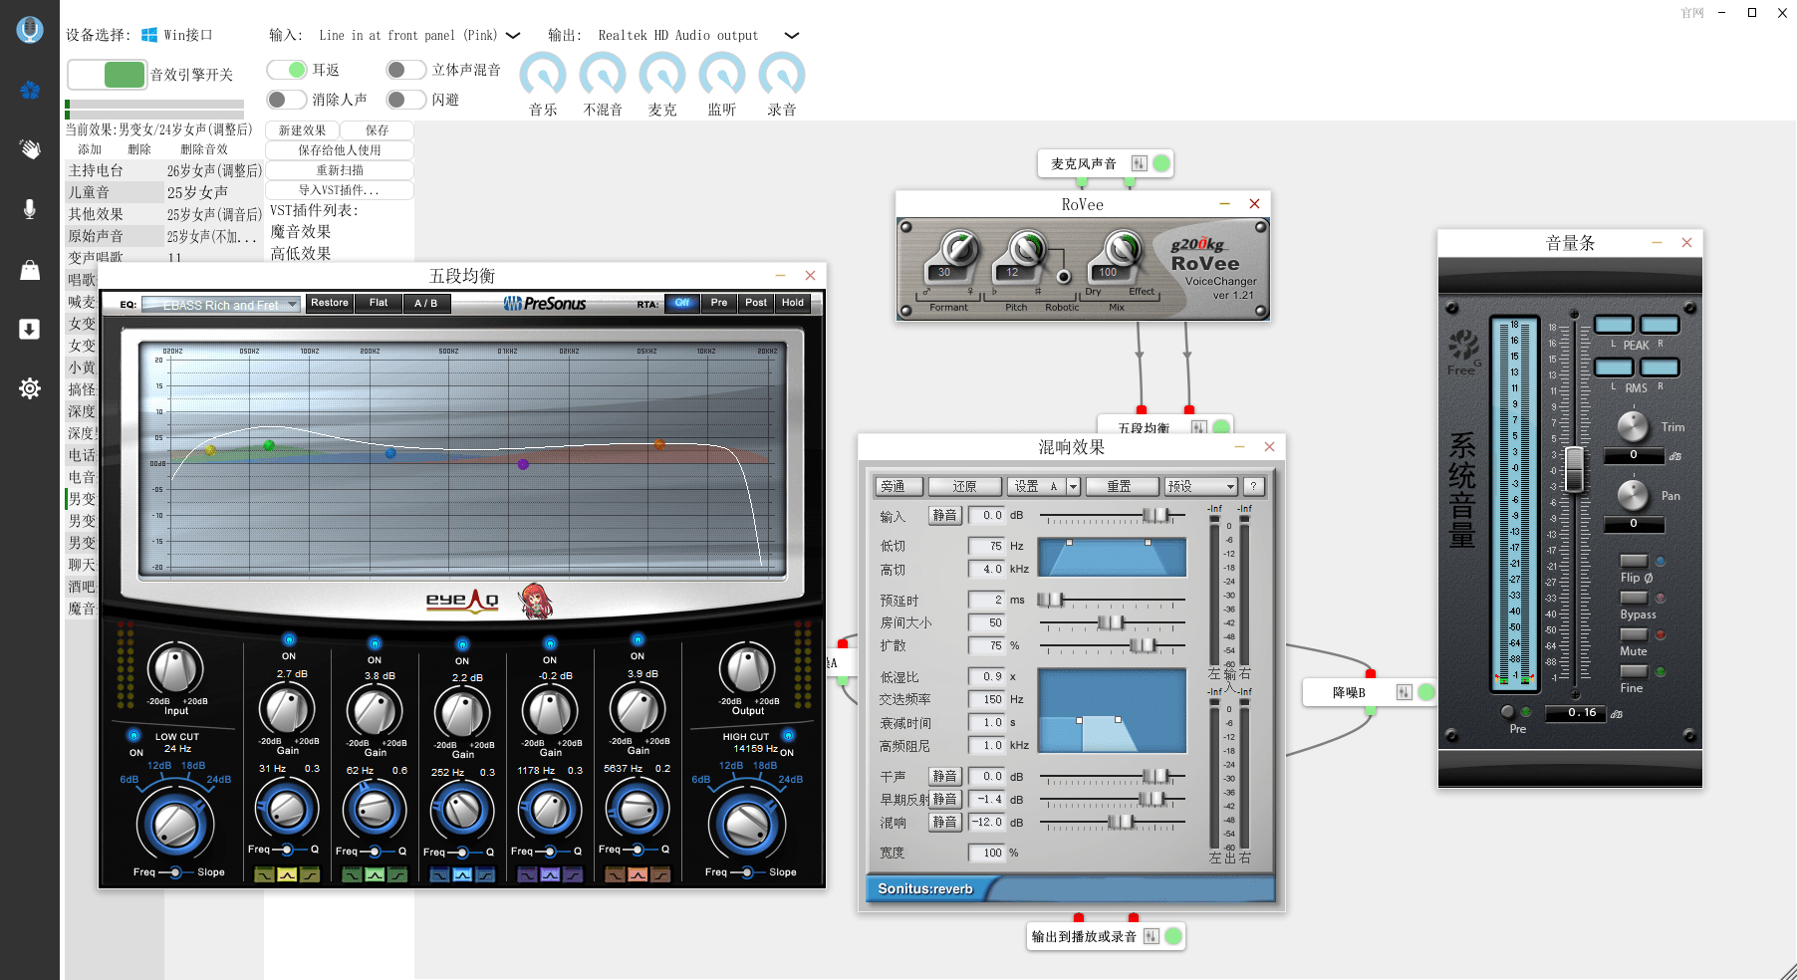Image resolution: width=1797 pixels, height=980 pixels.
Task: Select 其他效果 effect category
Action: coord(115,214)
